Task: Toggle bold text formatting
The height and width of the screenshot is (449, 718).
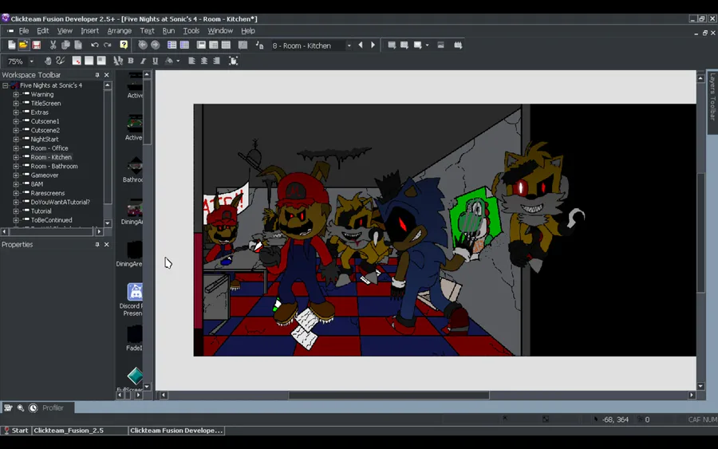Action: tap(131, 61)
